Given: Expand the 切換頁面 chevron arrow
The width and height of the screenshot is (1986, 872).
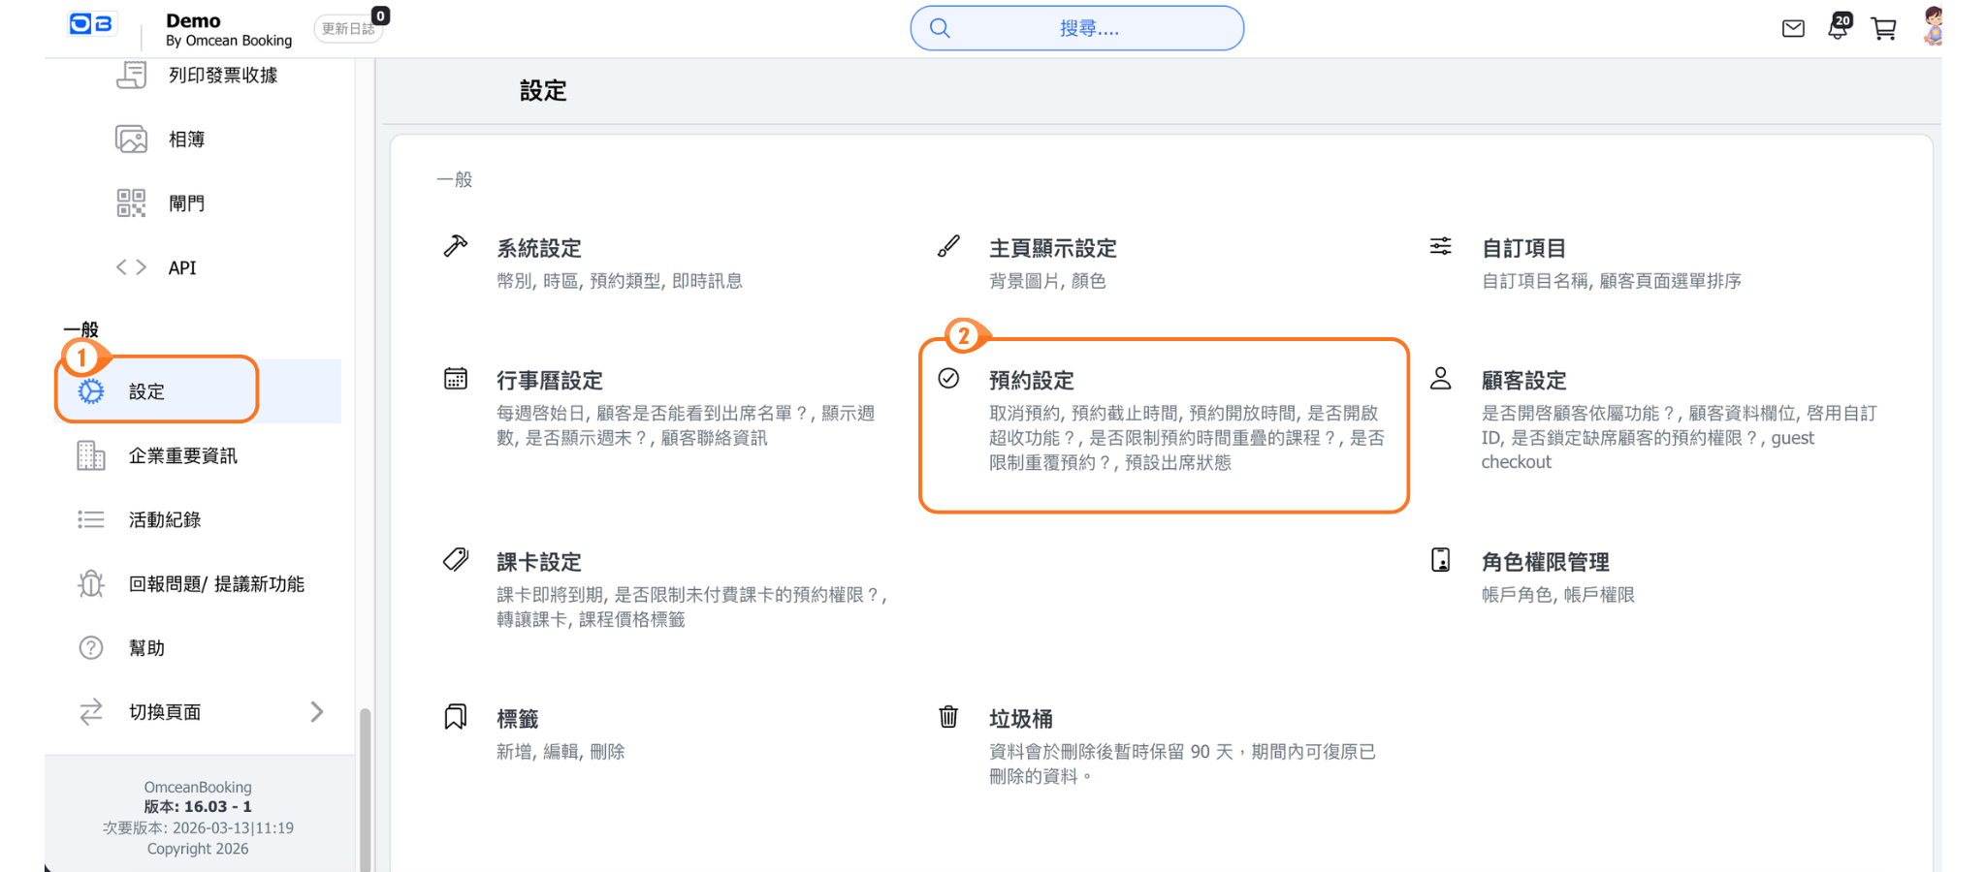Looking at the screenshot, I should 316,712.
